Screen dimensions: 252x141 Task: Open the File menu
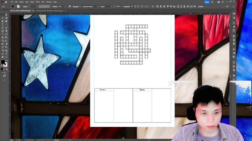[x=12, y=2]
